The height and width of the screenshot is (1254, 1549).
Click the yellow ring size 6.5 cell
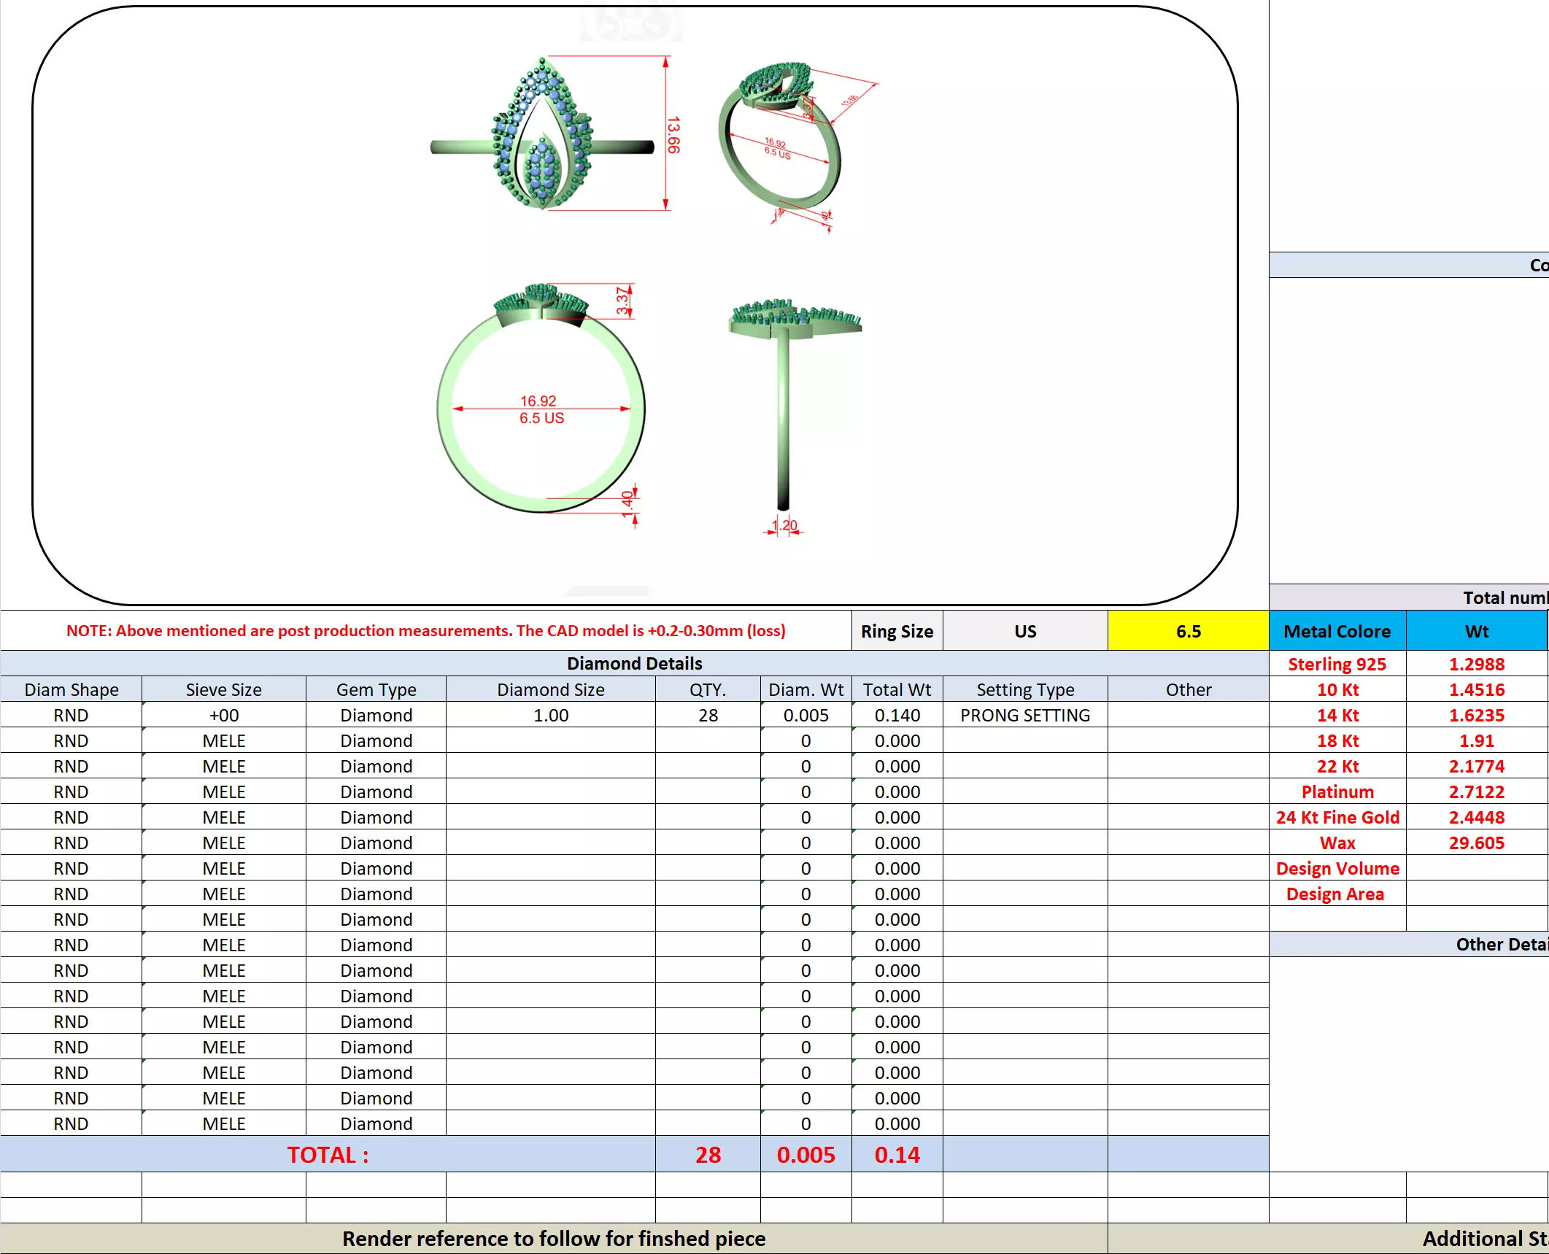(1187, 631)
